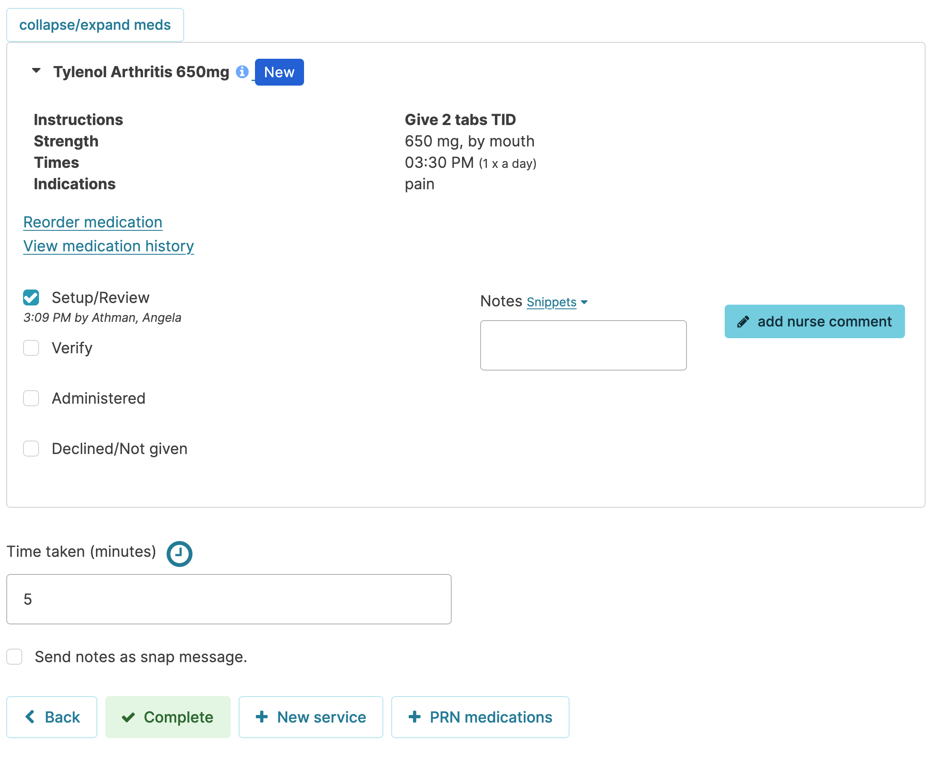Click the left chevron icon on Back
The image size is (931, 762).
[x=30, y=717]
